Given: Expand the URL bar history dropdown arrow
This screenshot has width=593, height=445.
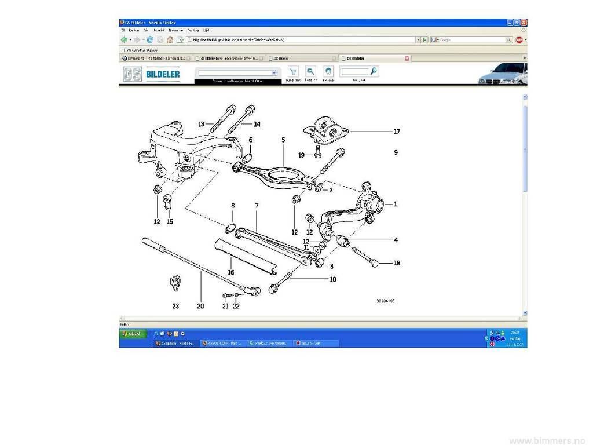Looking at the screenshot, I should click(418, 40).
